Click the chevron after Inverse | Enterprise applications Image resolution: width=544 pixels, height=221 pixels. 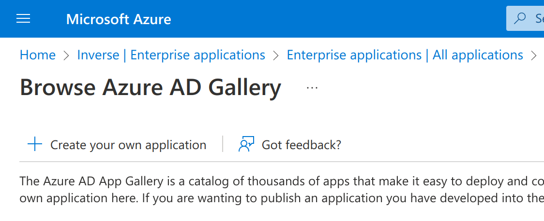(276, 55)
